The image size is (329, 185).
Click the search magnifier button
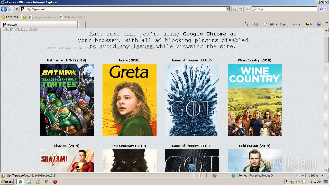point(321,9)
